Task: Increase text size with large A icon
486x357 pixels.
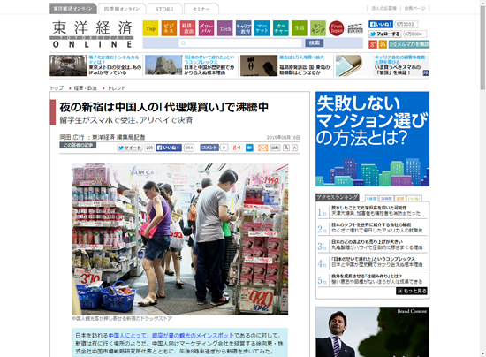Action: coord(286,148)
